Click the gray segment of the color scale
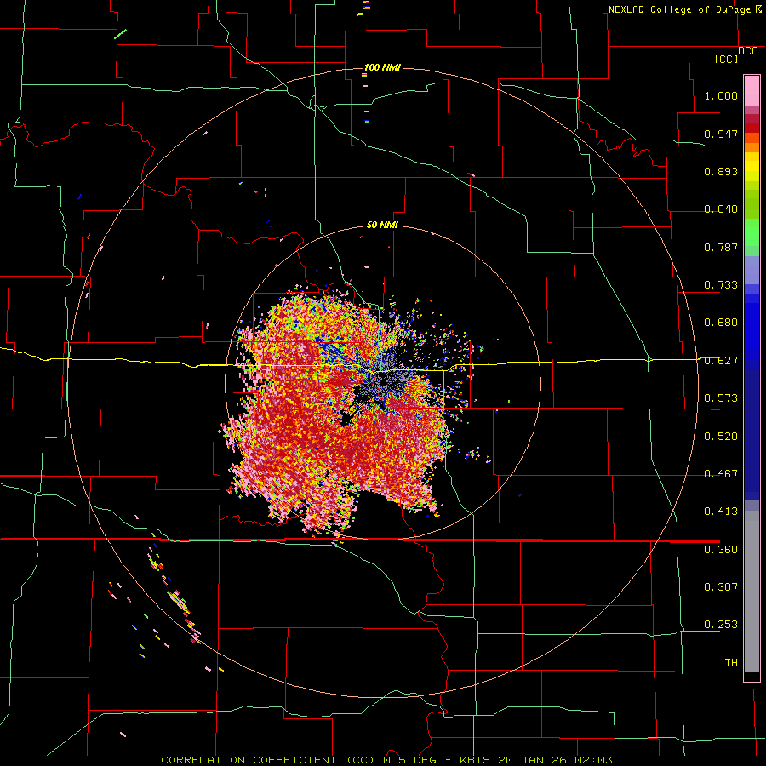Screen dimensions: 766x766 pos(752,592)
